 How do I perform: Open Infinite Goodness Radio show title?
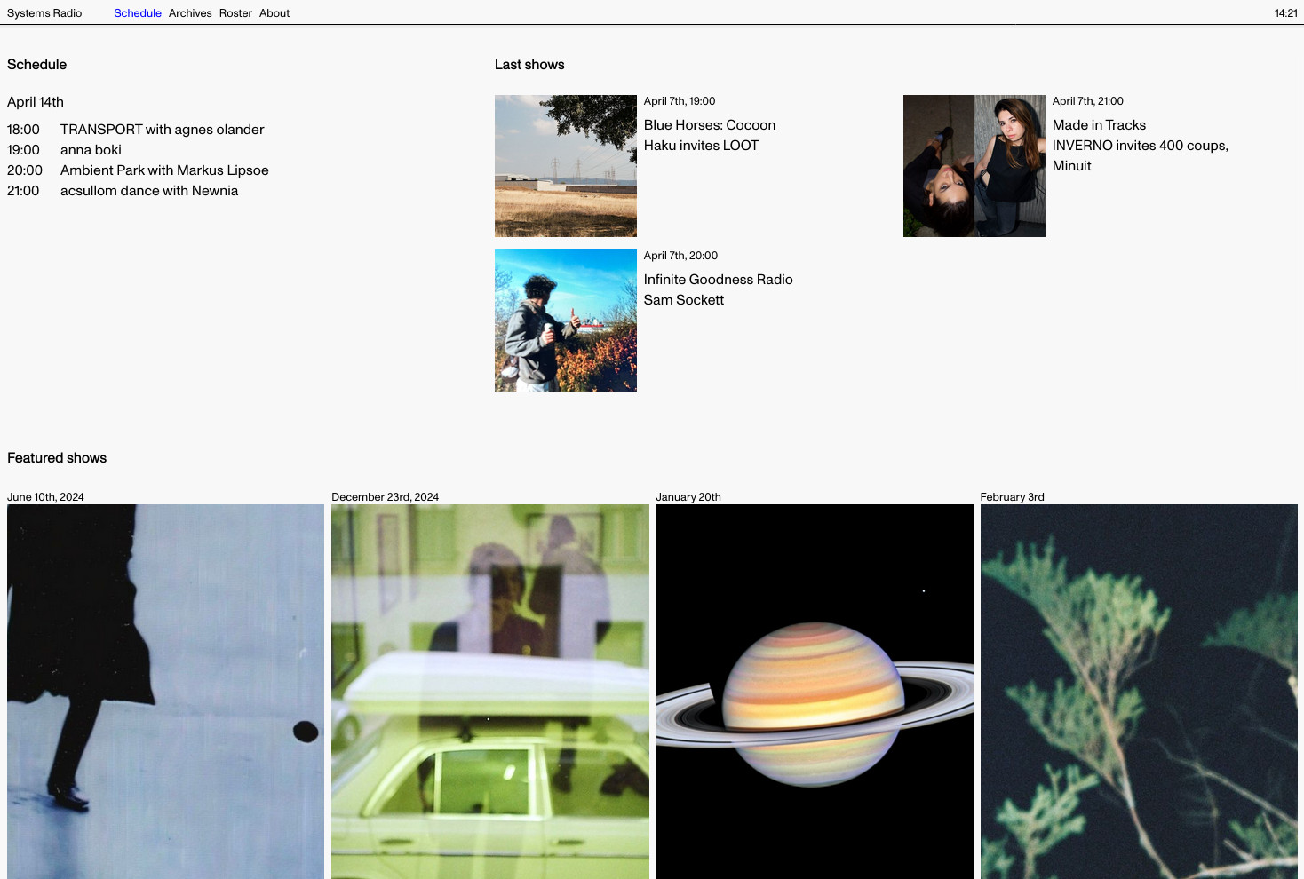point(718,280)
